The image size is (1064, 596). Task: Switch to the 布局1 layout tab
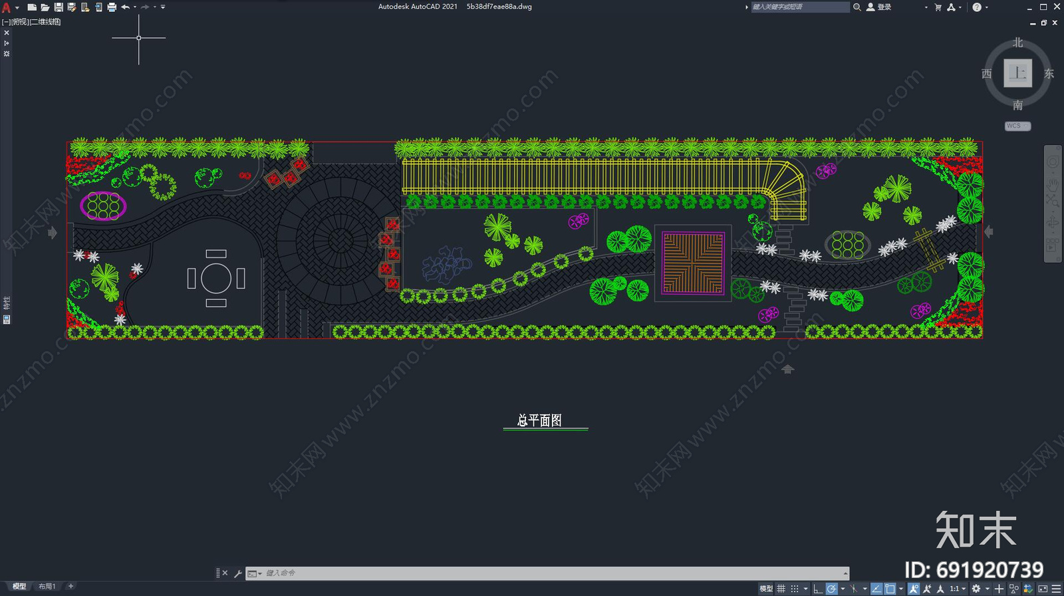point(47,586)
